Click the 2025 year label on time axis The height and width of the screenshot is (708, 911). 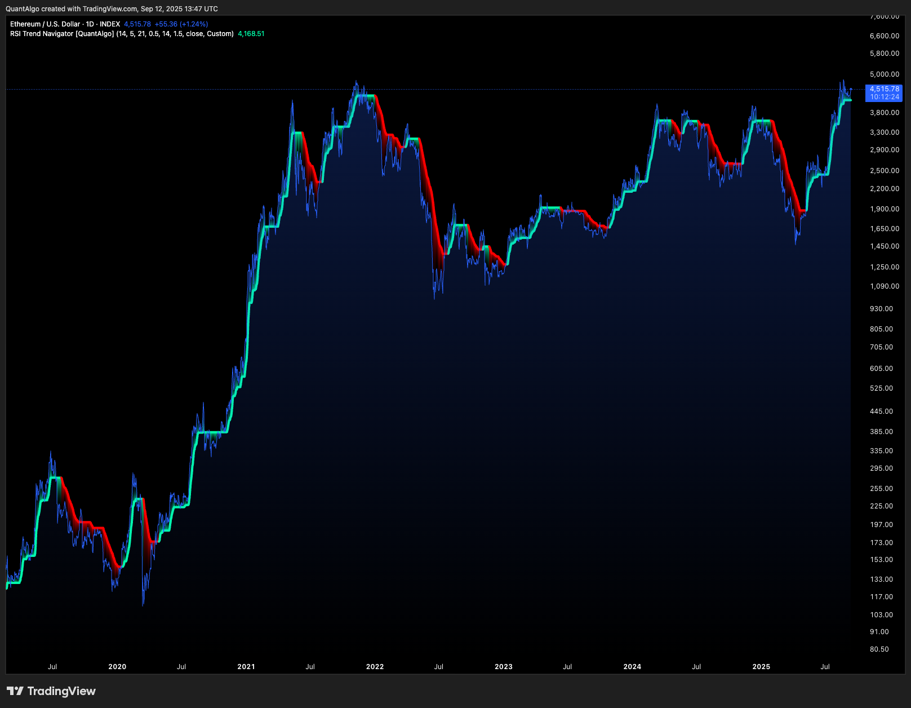coord(761,667)
